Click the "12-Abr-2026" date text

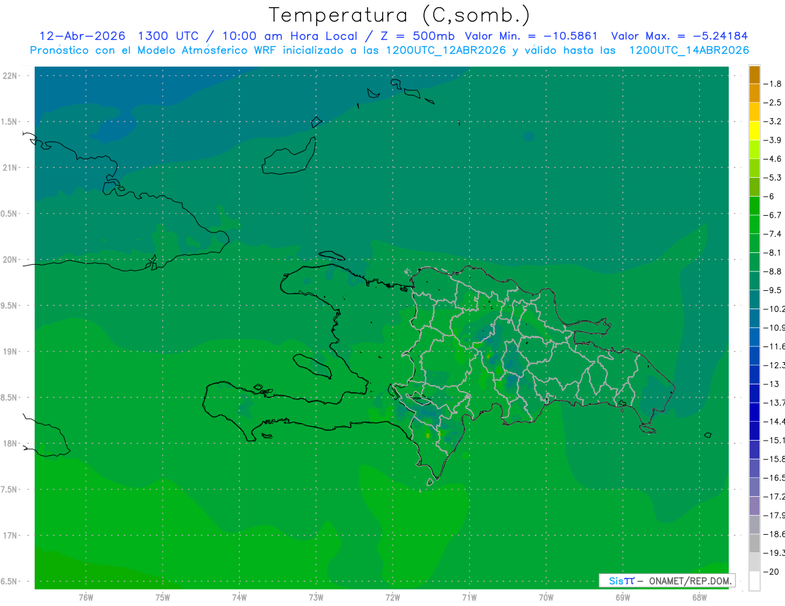(82, 37)
